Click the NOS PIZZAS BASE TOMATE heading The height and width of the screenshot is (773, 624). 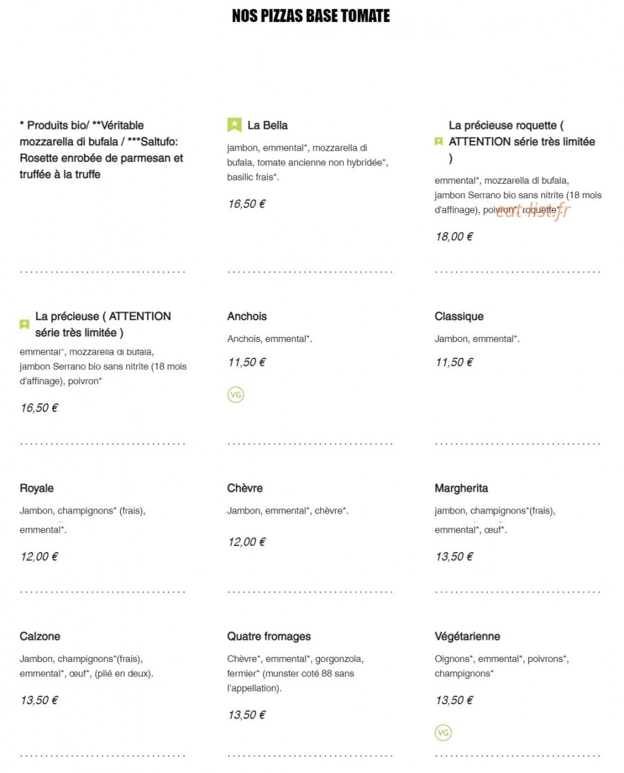tap(311, 16)
